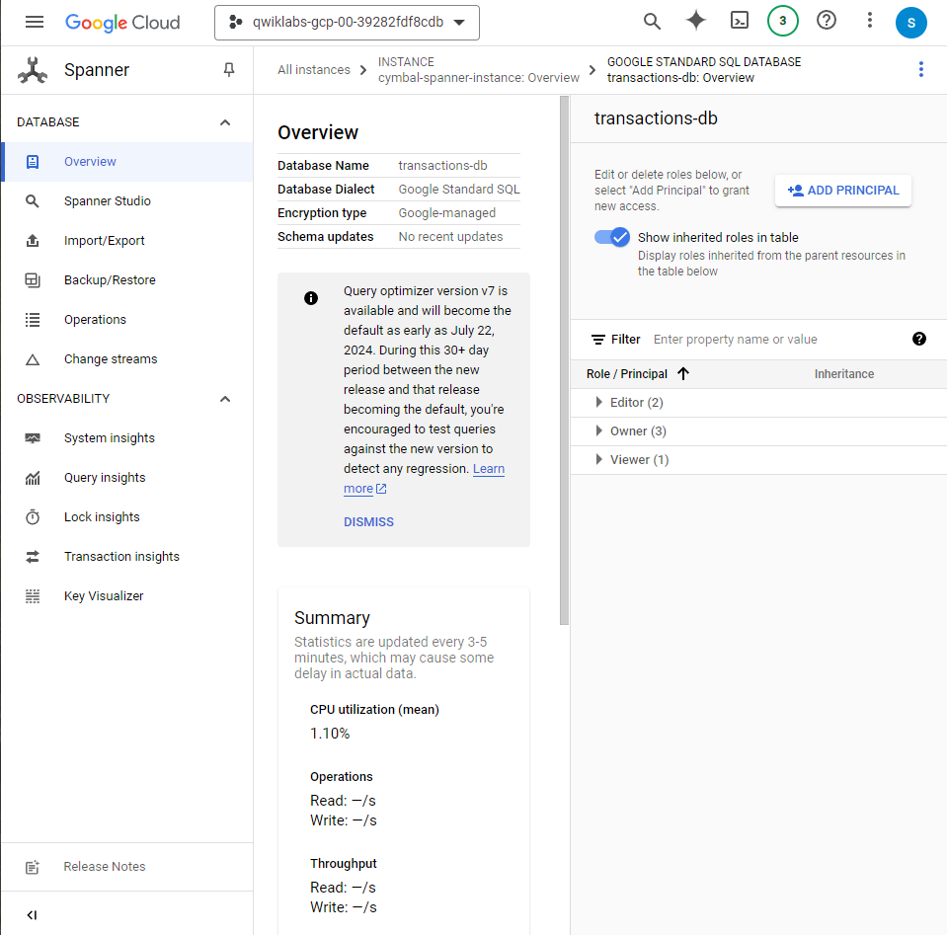This screenshot has width=947, height=935.
Task: Click the 'Google Standard SQL' dialect value
Action: click(x=459, y=189)
